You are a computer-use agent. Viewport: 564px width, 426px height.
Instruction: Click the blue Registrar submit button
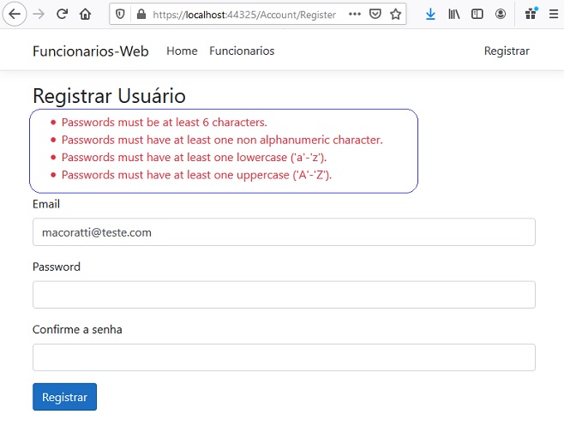65,397
